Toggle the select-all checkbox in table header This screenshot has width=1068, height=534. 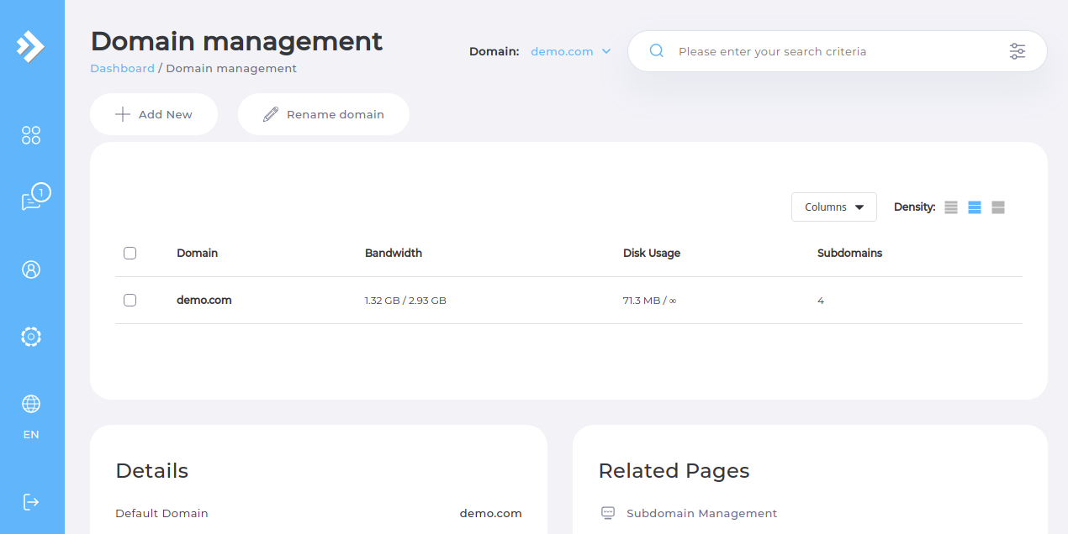(x=130, y=253)
